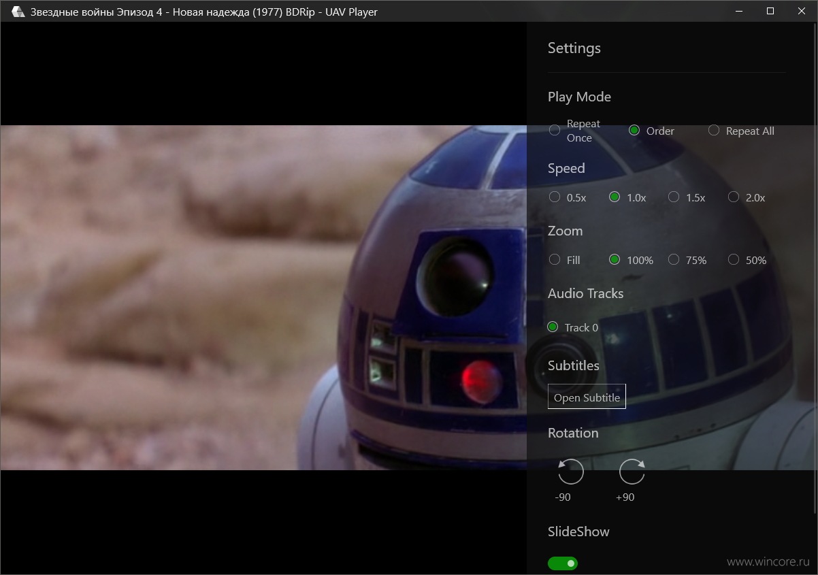Image resolution: width=818 pixels, height=575 pixels.
Task: Click the Subtitles section label
Action: 574,366
